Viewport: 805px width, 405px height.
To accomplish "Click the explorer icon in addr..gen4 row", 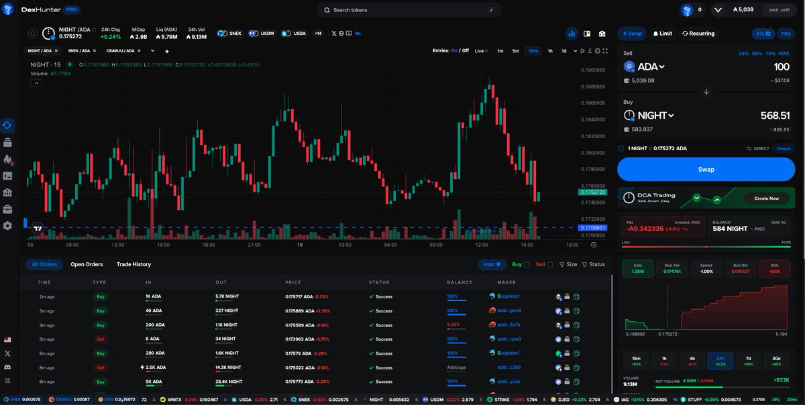I will 576,311.
